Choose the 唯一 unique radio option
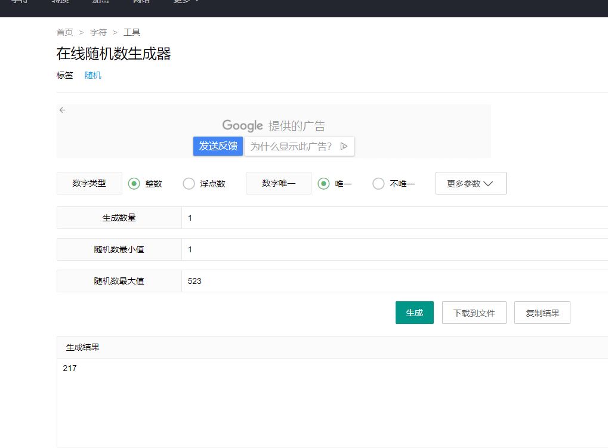The image size is (608, 448). click(323, 184)
